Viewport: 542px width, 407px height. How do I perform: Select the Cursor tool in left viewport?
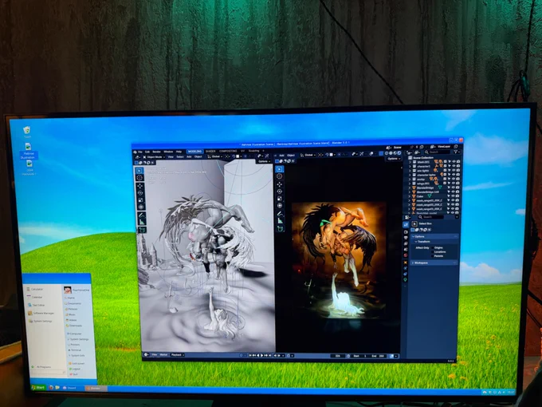tap(139, 178)
